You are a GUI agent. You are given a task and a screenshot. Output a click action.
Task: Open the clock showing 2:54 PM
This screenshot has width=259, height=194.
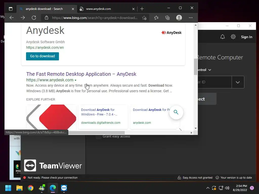tap(240, 188)
